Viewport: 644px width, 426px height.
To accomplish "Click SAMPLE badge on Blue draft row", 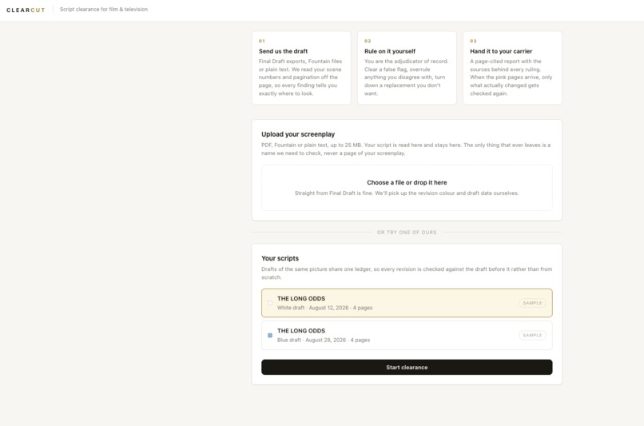I will [x=532, y=335].
